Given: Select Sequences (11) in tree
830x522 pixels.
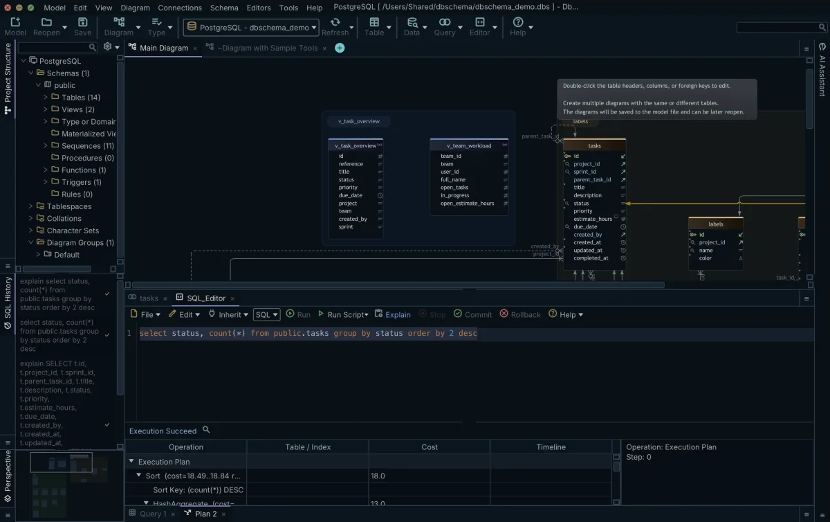Looking at the screenshot, I should click(88, 146).
